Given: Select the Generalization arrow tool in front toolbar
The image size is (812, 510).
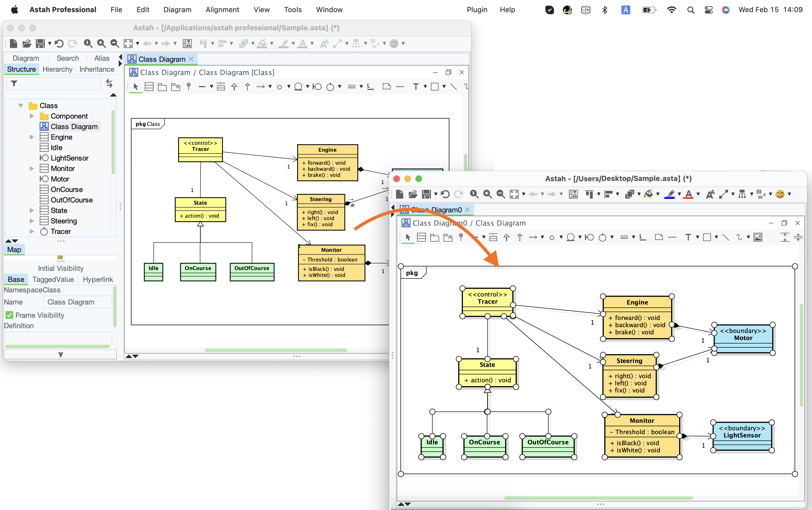Looking at the screenshot, I should coord(507,237).
